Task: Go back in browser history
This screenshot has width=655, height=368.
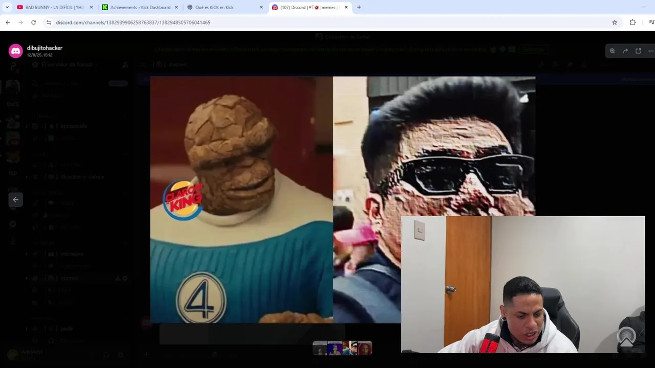Action: [8, 22]
